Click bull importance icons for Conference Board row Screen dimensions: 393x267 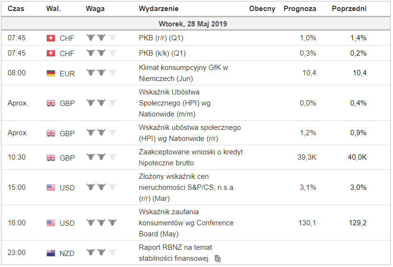point(102,222)
